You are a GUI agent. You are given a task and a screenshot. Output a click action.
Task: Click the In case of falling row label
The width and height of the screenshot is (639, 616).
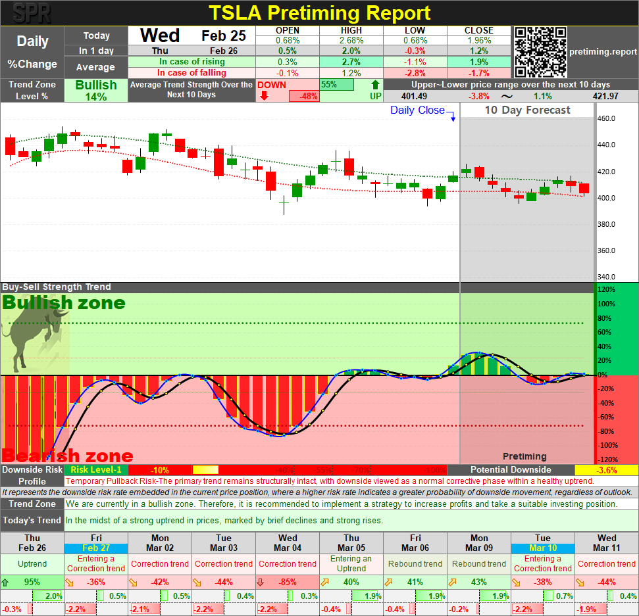click(x=192, y=72)
